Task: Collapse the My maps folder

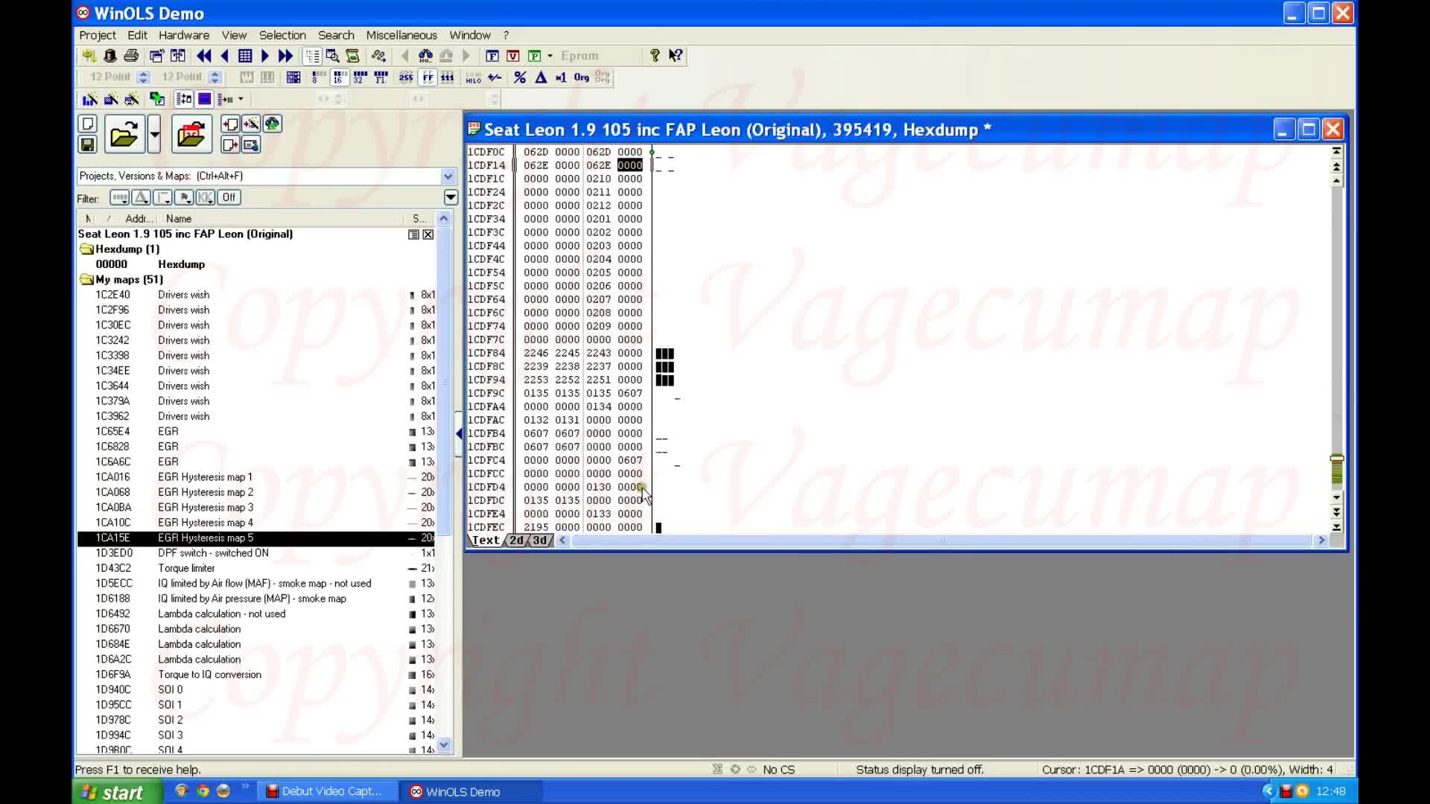Action: [x=87, y=280]
